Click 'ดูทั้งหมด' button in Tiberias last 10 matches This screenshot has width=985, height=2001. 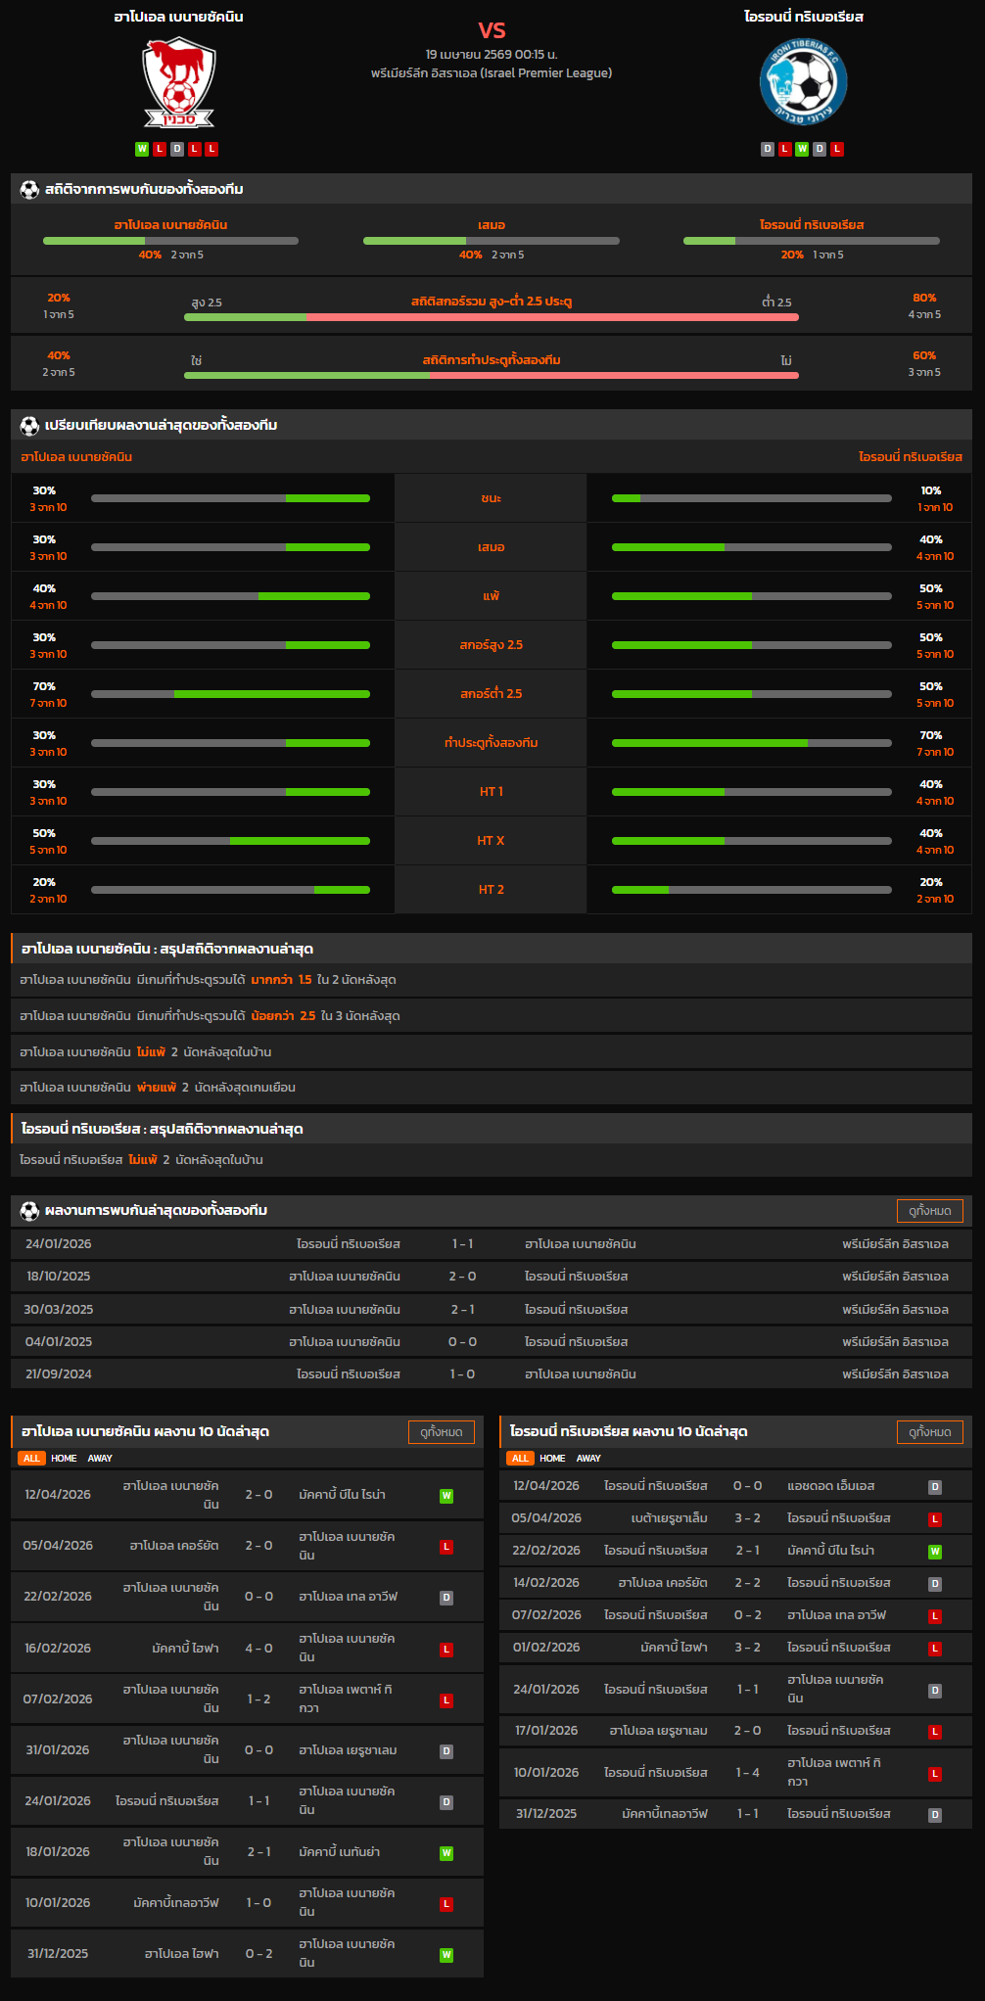[x=929, y=1432]
